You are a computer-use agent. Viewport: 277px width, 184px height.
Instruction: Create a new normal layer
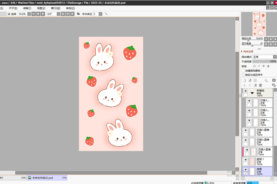tap(244, 80)
